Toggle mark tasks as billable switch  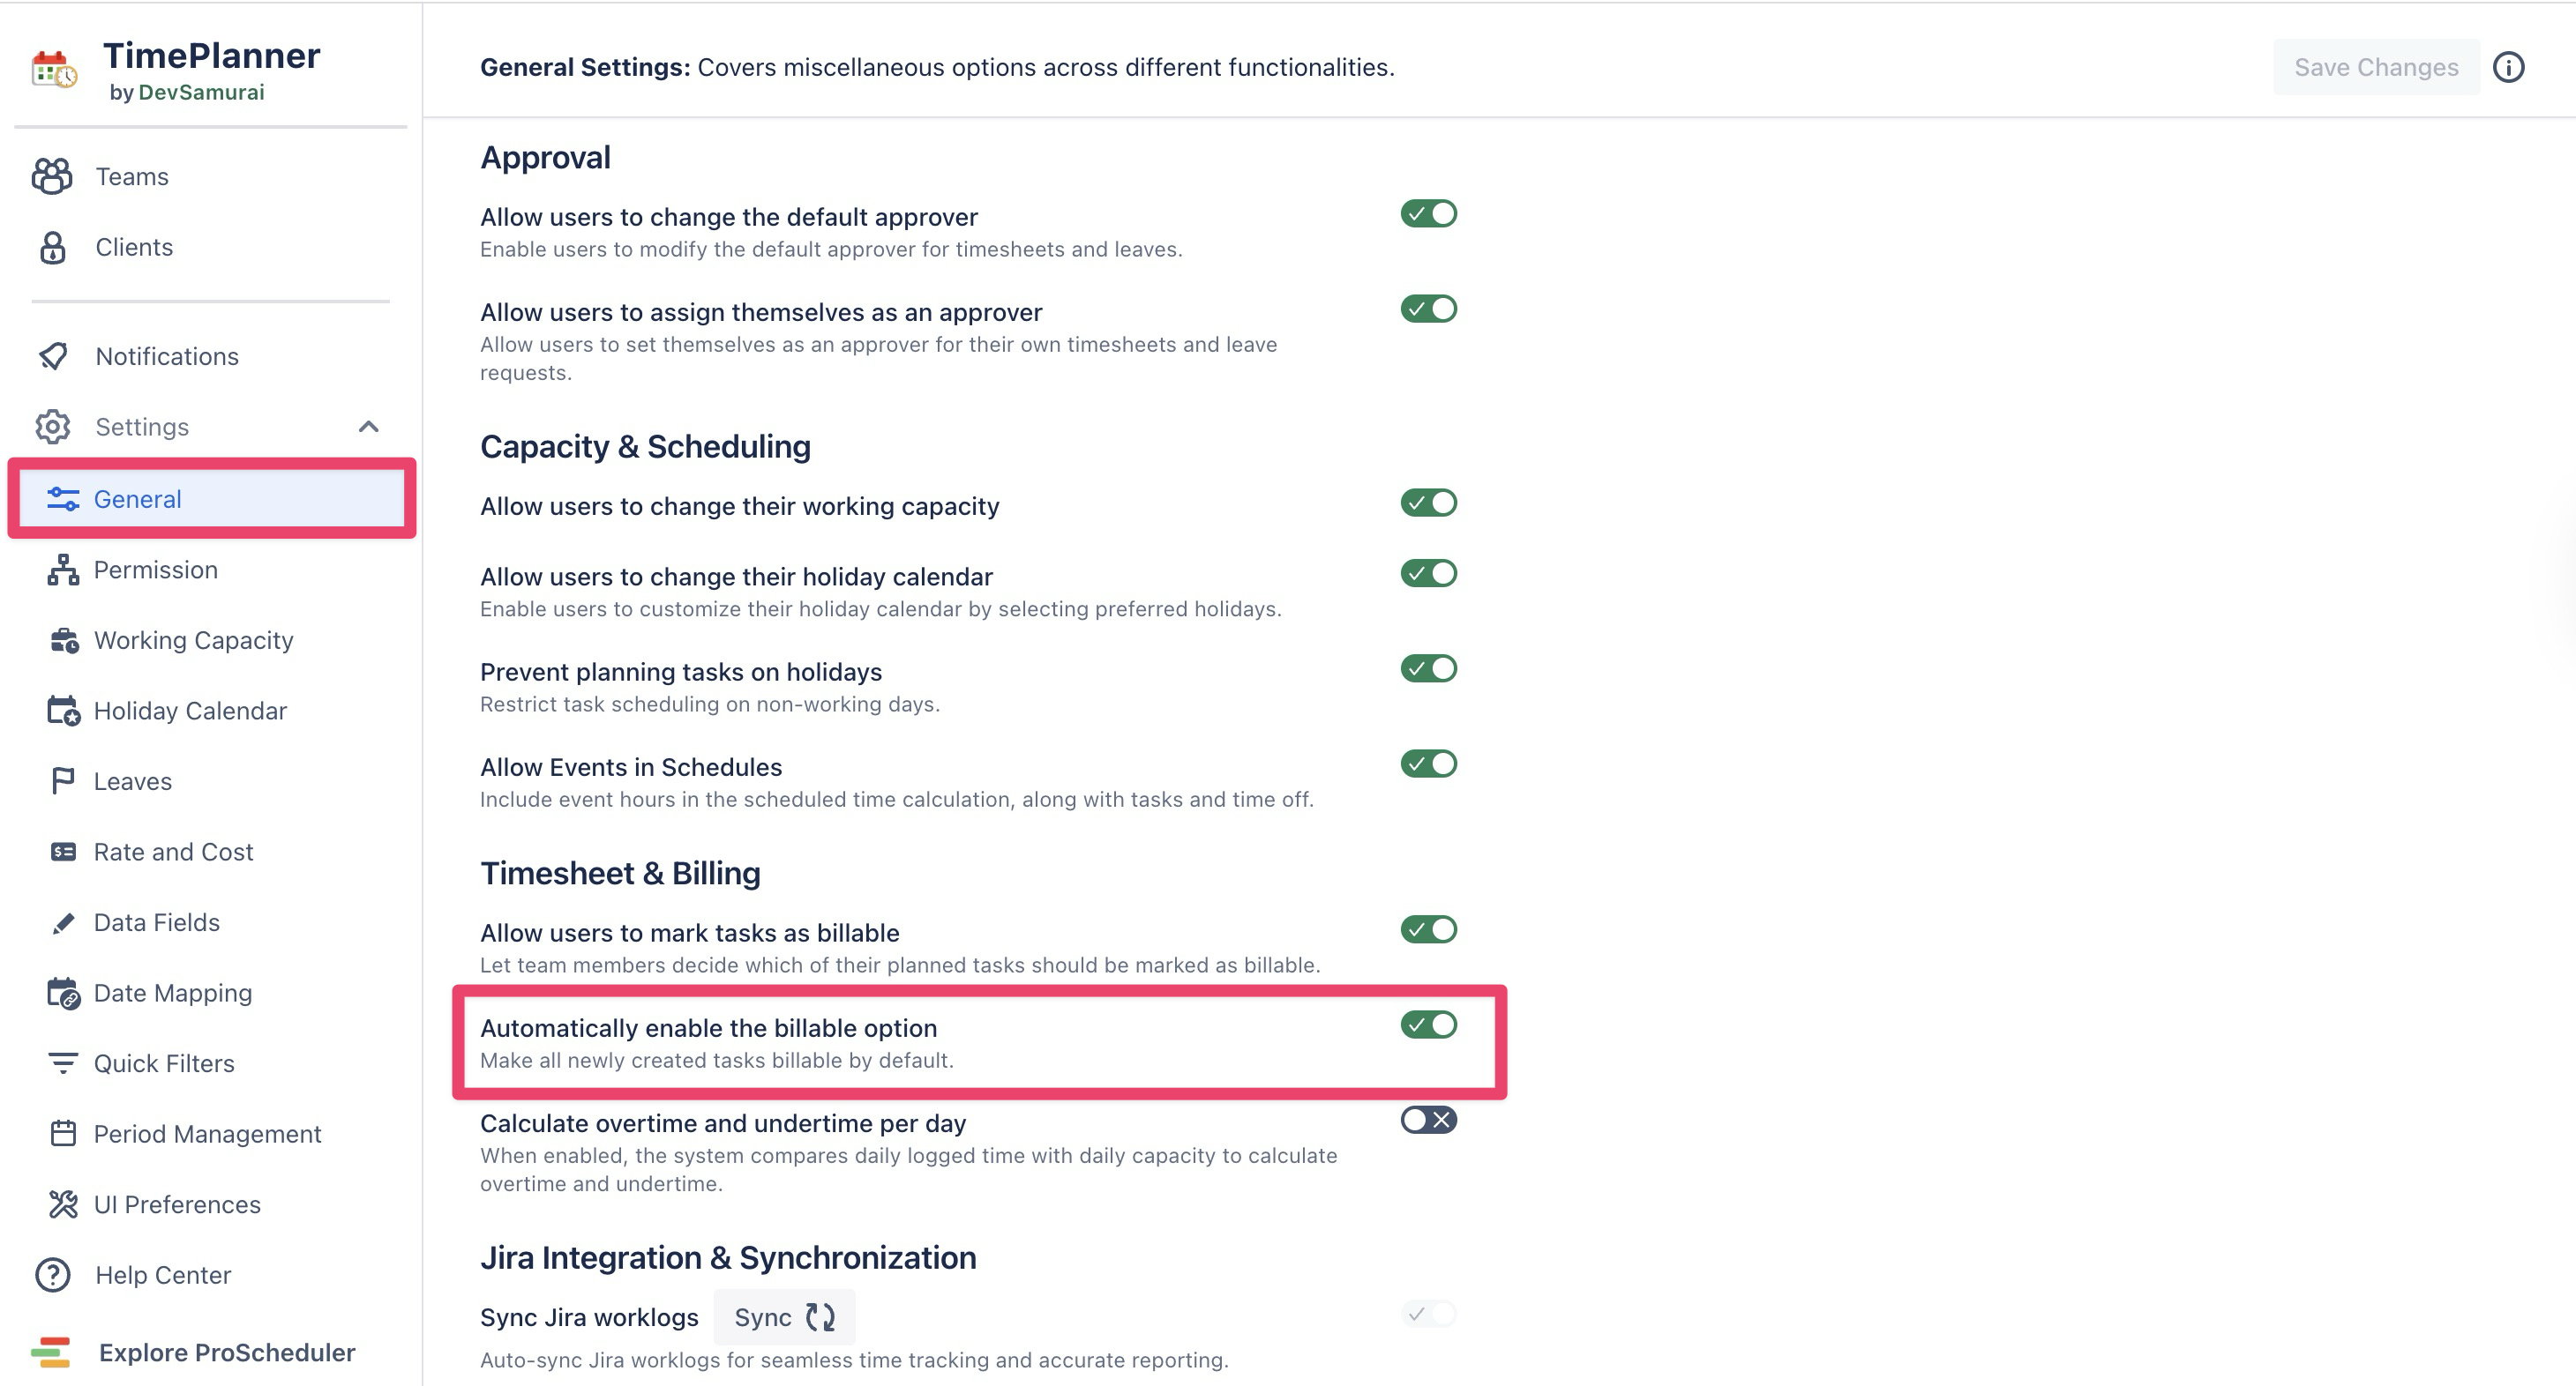pyautogui.click(x=1428, y=929)
